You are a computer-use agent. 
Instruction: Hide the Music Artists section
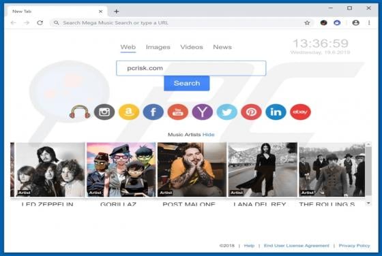point(209,134)
